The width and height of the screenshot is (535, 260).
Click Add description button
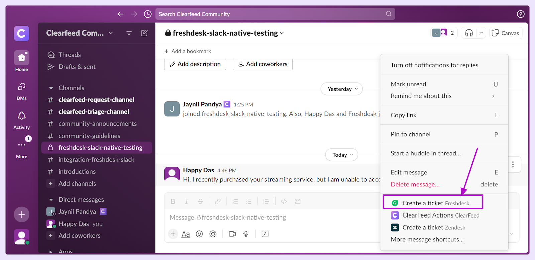pyautogui.click(x=195, y=64)
